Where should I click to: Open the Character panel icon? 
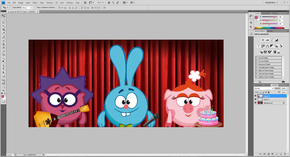[x=251, y=23]
